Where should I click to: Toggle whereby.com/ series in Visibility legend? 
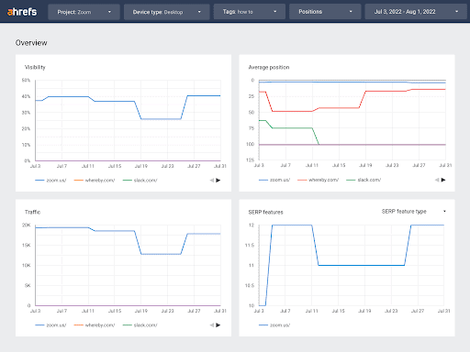point(95,181)
